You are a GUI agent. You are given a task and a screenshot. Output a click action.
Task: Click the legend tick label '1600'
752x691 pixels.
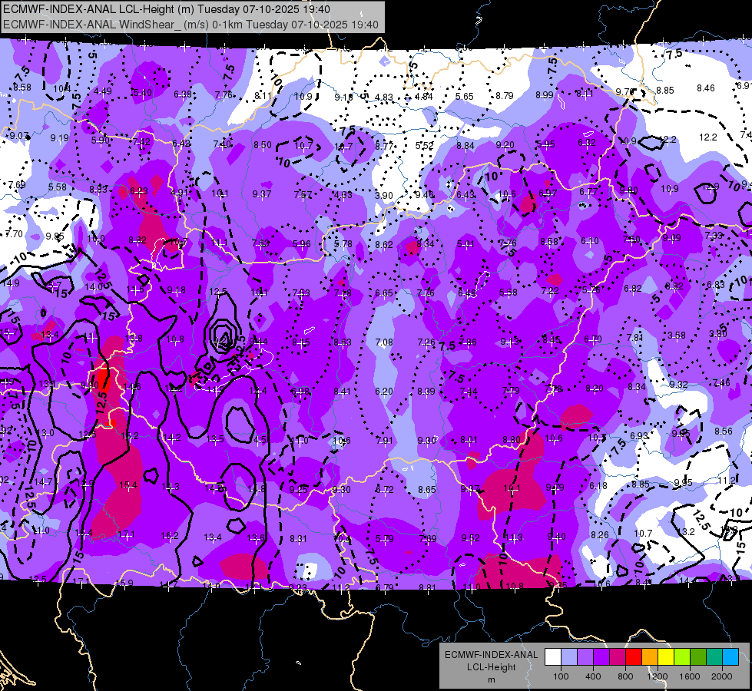coord(689,676)
